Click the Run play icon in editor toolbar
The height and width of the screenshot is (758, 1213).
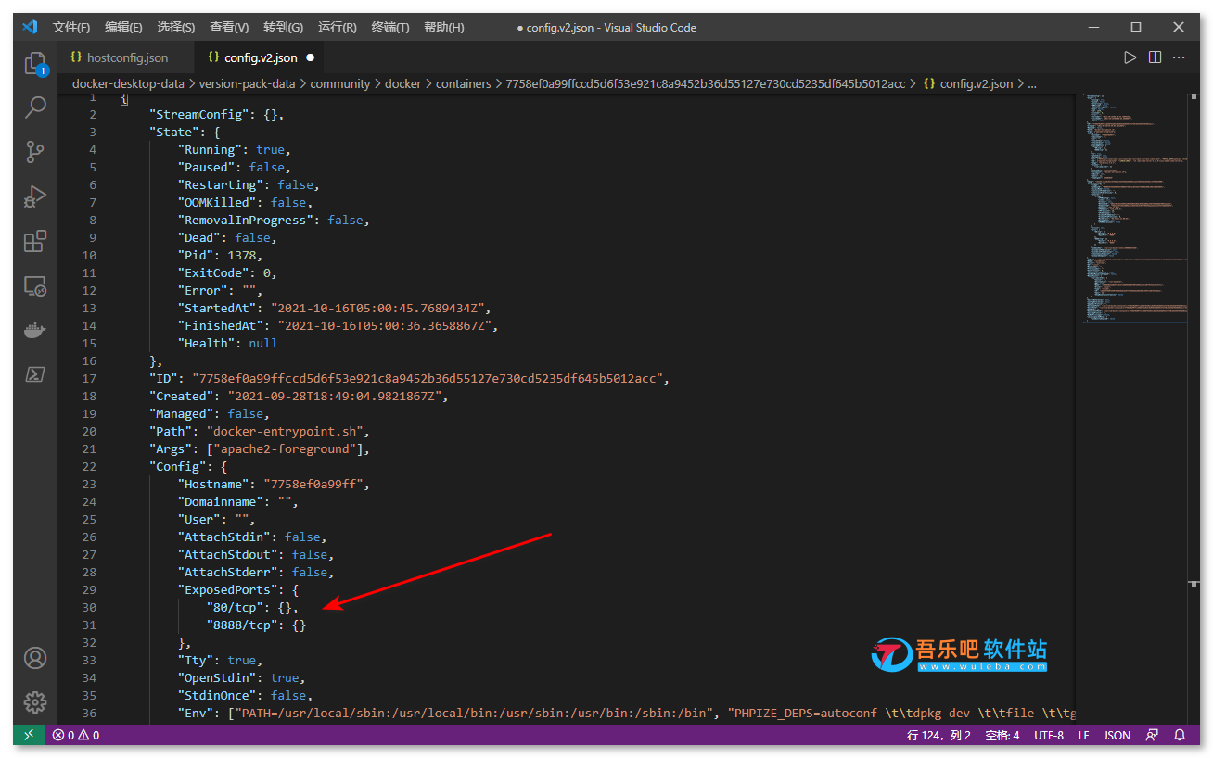point(1130,57)
